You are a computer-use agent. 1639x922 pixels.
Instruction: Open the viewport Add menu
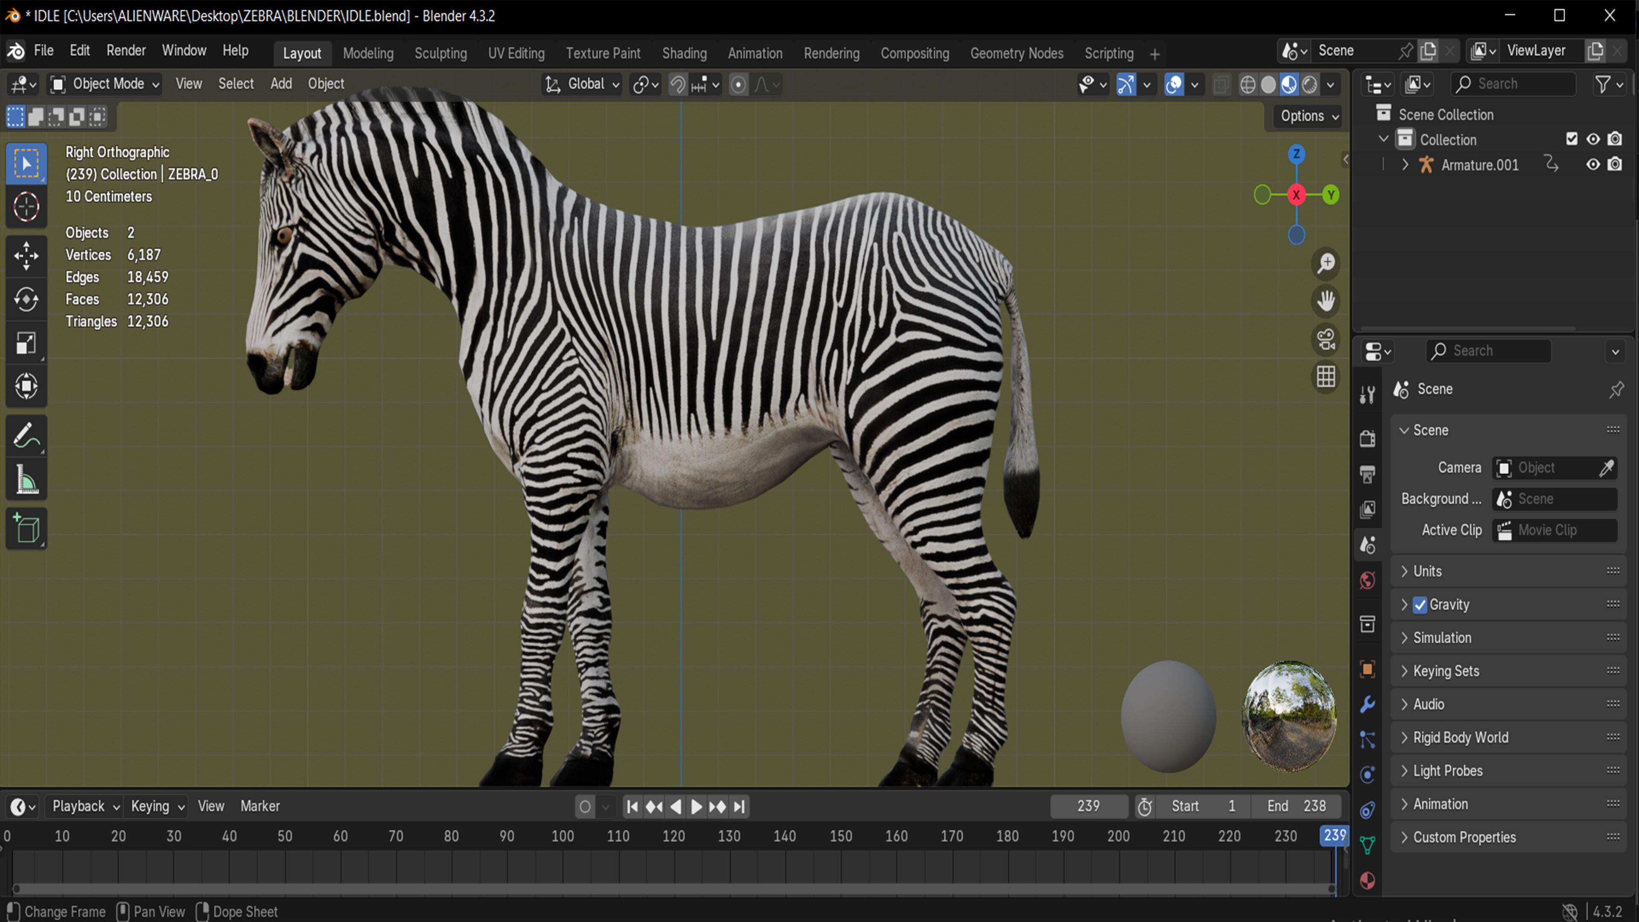coord(281,84)
